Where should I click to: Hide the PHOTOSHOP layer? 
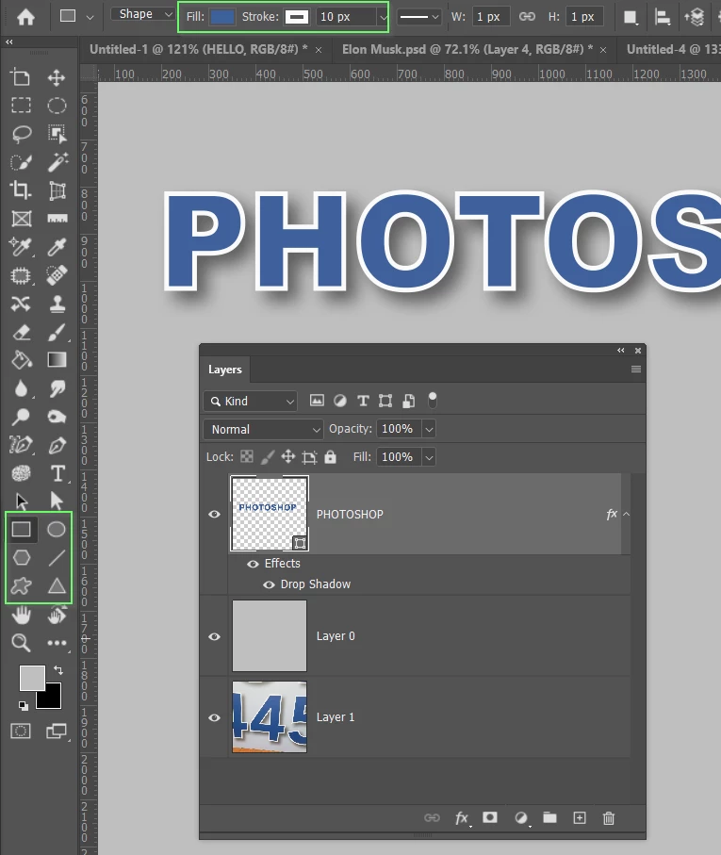pyautogui.click(x=214, y=514)
